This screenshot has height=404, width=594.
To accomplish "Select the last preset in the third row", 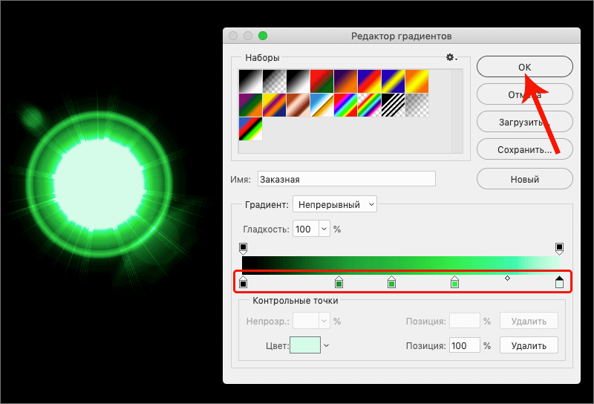I will (250, 129).
